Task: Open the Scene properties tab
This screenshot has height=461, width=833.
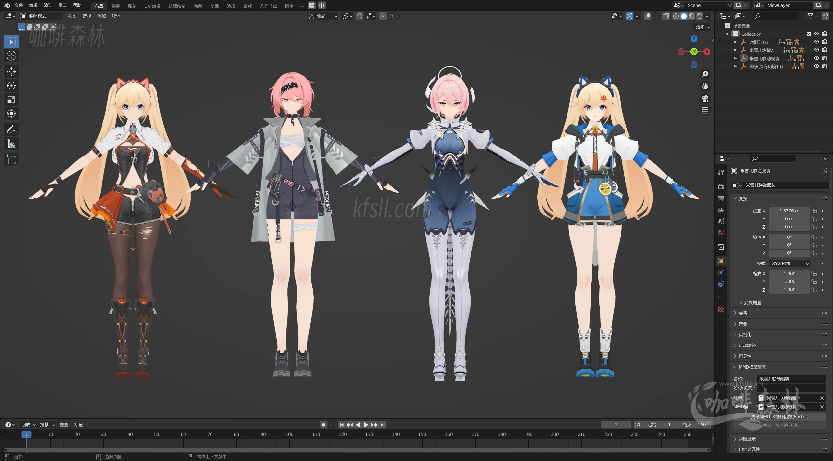Action: tap(721, 221)
